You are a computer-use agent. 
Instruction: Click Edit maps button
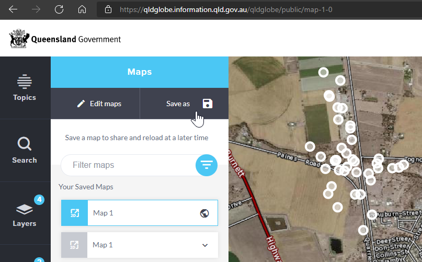99,104
